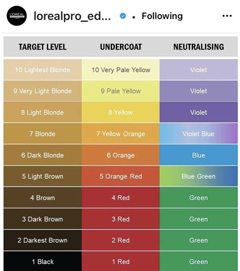Select the TARGET LEVEL column header
The image size is (240, 271).
(x=43, y=47)
